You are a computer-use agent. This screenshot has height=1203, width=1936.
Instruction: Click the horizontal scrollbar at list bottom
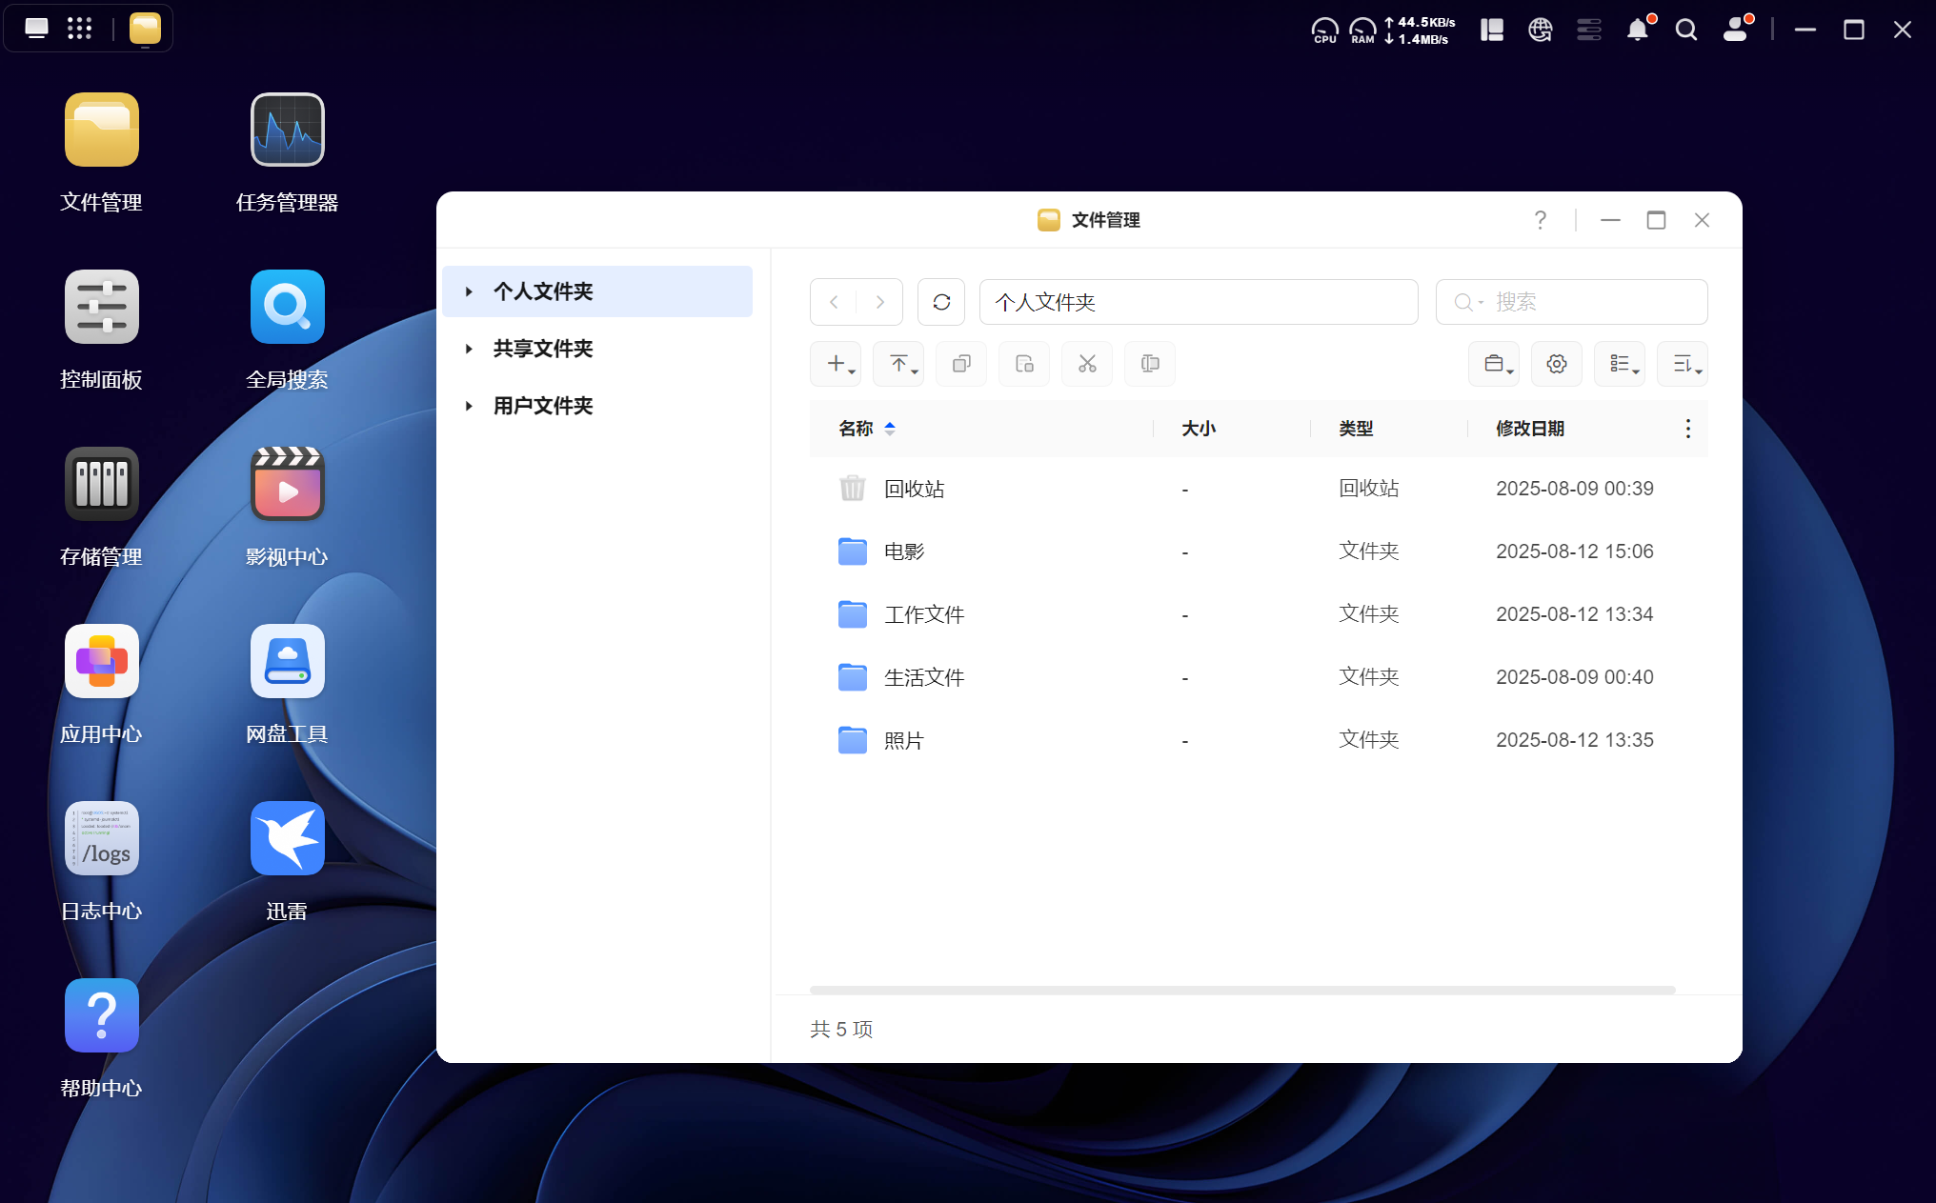click(x=1241, y=990)
